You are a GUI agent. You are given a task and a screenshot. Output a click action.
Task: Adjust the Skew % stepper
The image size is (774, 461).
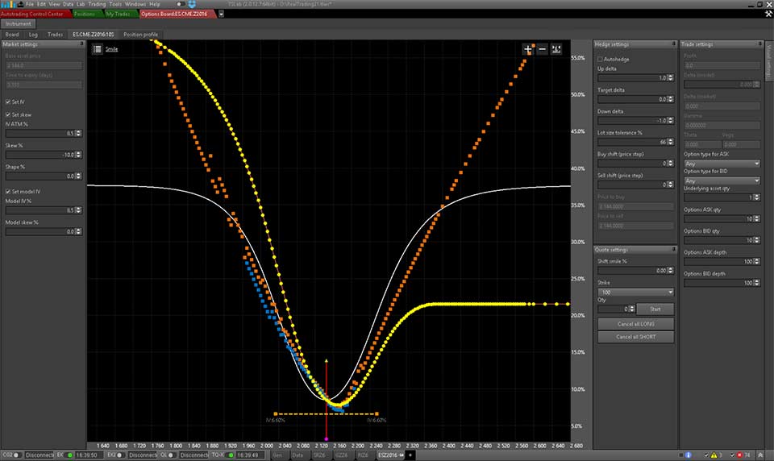[78, 155]
